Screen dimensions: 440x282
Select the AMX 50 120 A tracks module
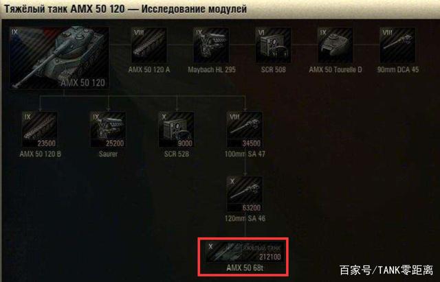pyautogui.click(x=149, y=45)
